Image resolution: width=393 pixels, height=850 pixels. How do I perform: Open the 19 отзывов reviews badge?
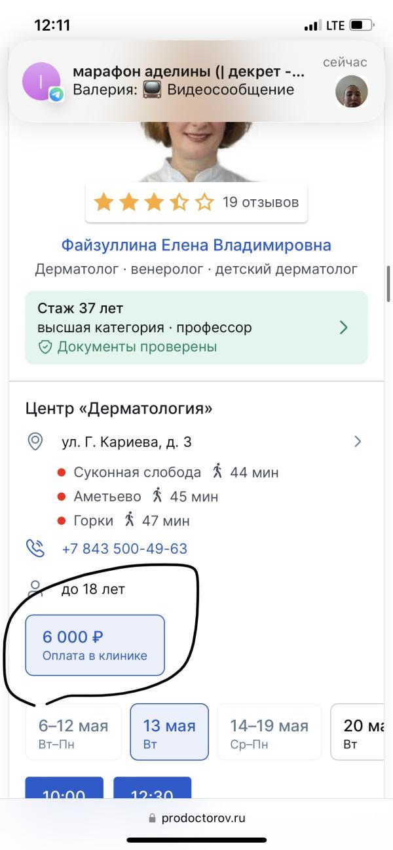pyautogui.click(x=261, y=202)
